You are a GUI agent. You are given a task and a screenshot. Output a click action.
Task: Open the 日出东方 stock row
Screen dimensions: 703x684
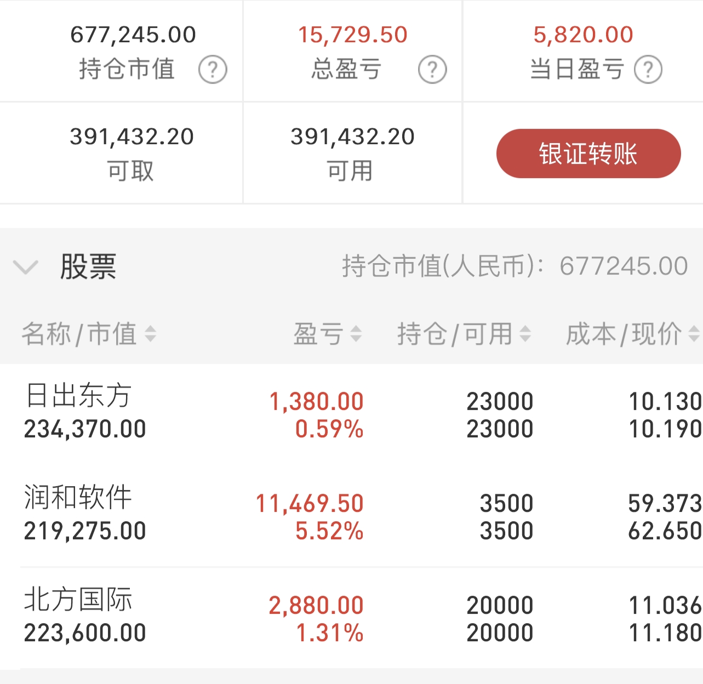tap(351, 414)
